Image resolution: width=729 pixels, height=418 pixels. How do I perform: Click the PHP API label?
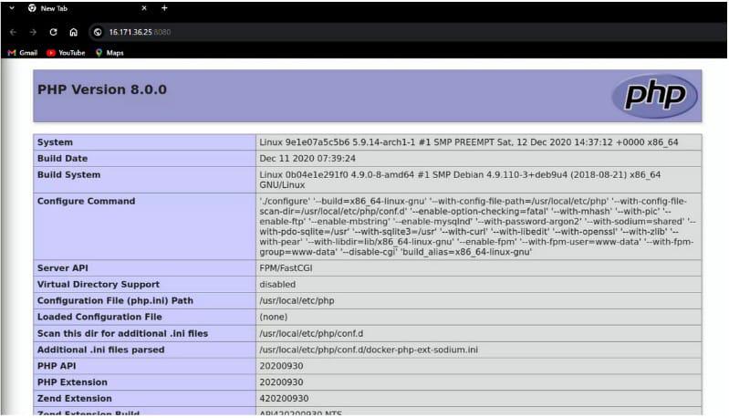pyautogui.click(x=57, y=366)
